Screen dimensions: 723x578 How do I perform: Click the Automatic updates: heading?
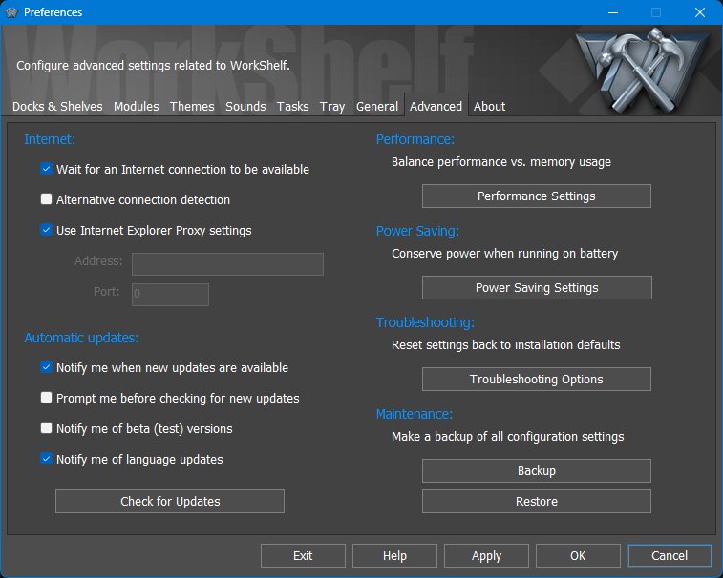(81, 338)
